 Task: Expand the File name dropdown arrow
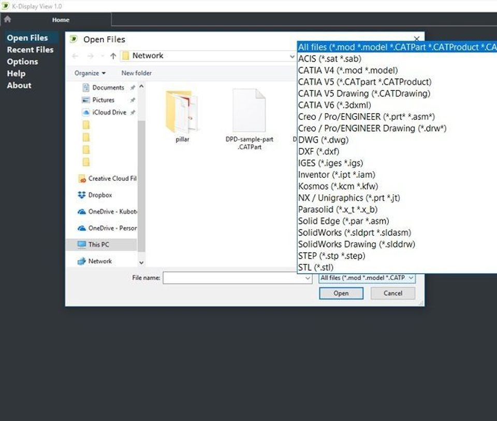(x=308, y=278)
